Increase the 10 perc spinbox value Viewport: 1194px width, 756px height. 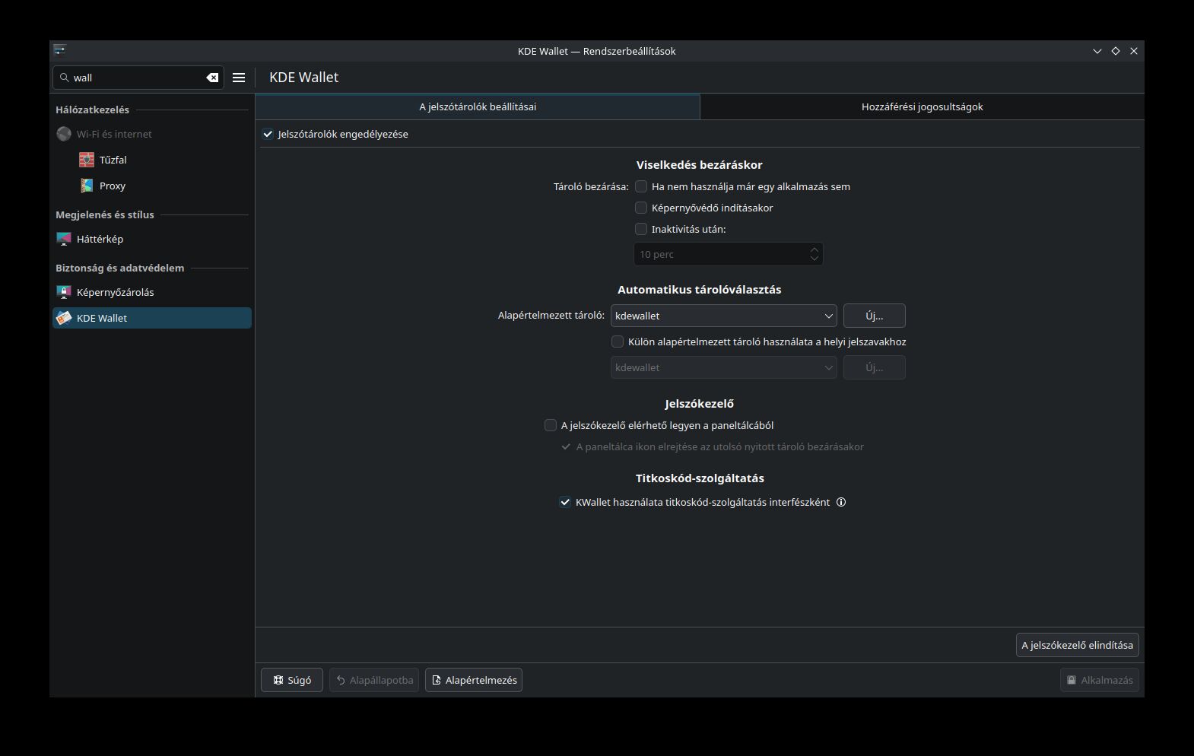pyautogui.click(x=815, y=249)
